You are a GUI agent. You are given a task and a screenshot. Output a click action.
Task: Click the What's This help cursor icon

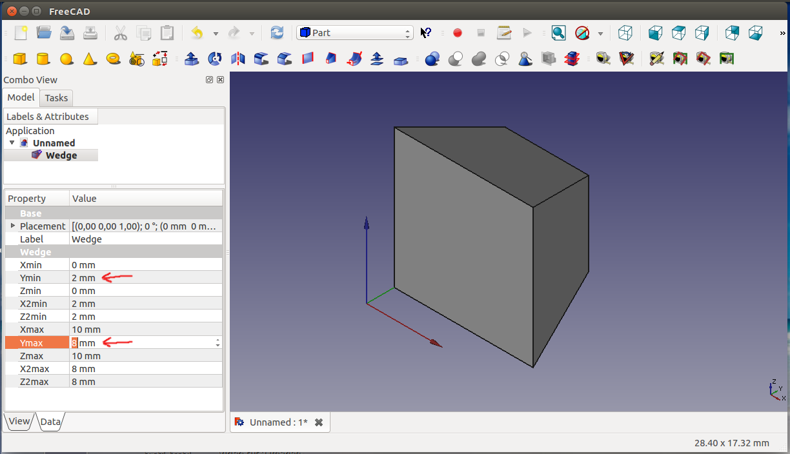coord(426,33)
